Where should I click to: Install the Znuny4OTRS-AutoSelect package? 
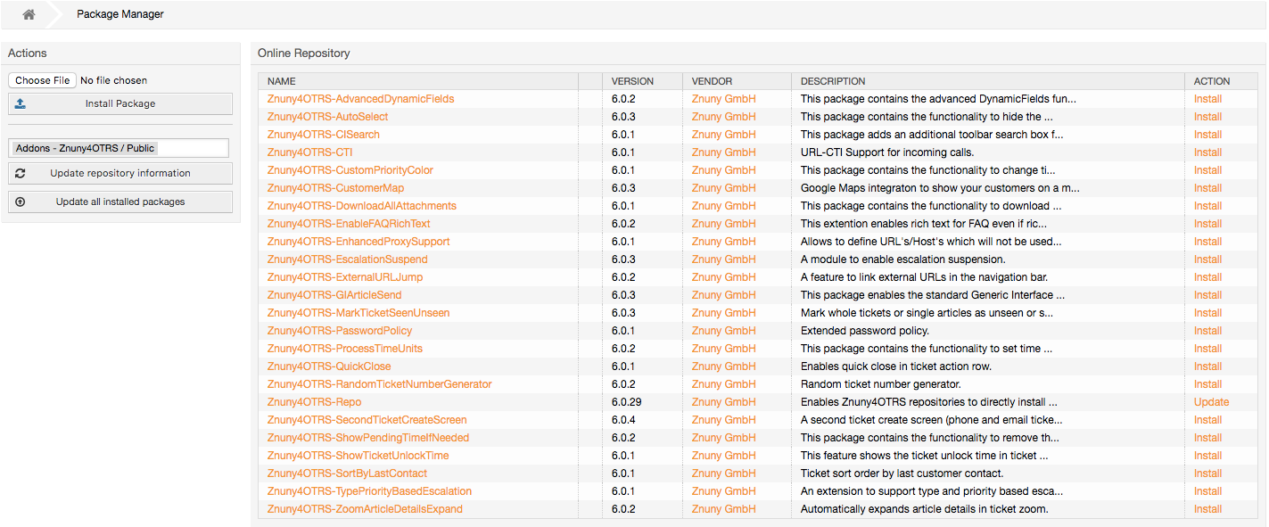point(1207,117)
